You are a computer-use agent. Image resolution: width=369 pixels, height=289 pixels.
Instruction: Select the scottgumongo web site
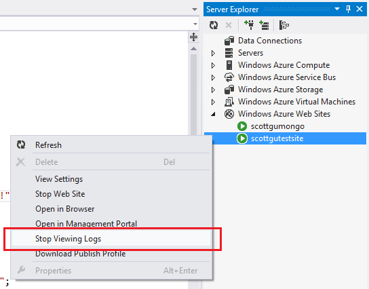[277, 126]
